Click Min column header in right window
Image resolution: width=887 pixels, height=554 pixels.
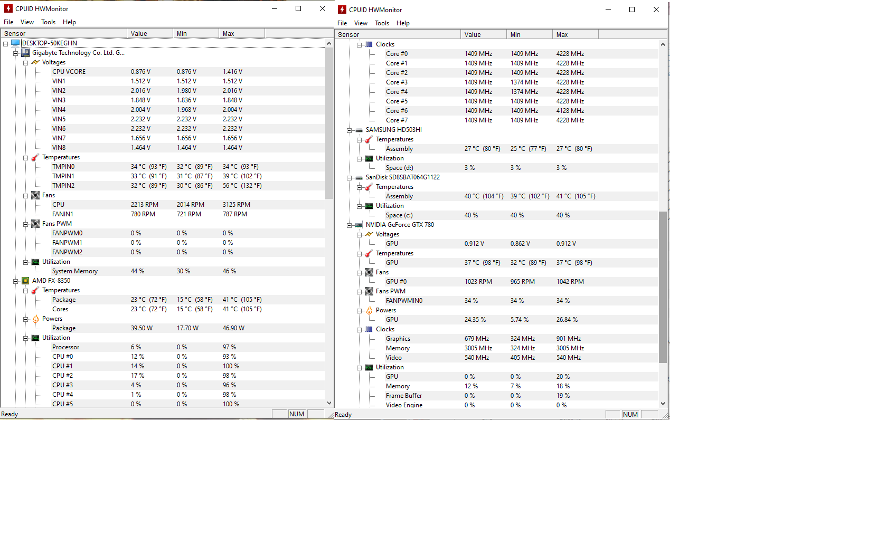[530, 34]
